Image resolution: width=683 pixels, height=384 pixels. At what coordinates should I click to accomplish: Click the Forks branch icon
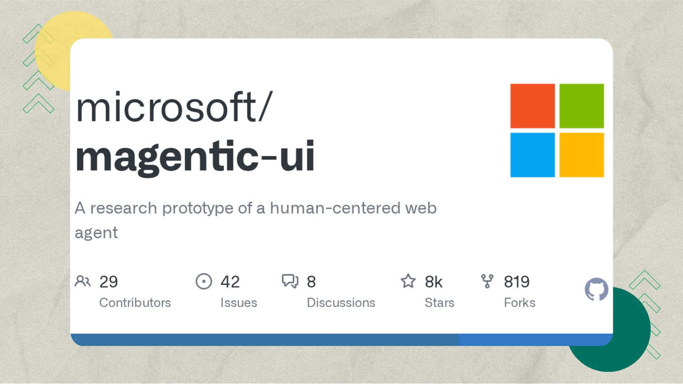pos(487,281)
